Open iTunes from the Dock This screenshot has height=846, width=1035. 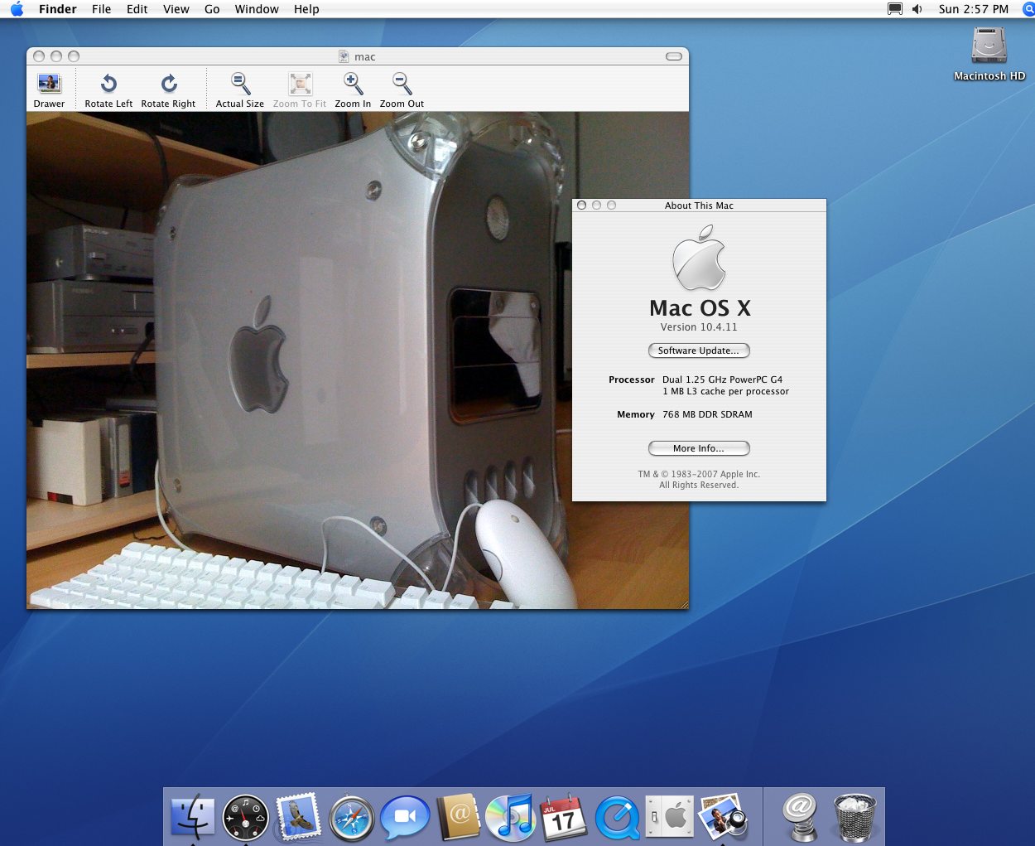(x=510, y=818)
